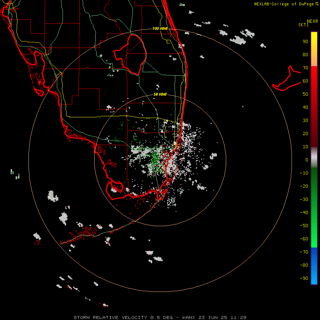The height and width of the screenshot is (320, 320).
Task: Click the NEXR label at top right
Action: pos(313,21)
